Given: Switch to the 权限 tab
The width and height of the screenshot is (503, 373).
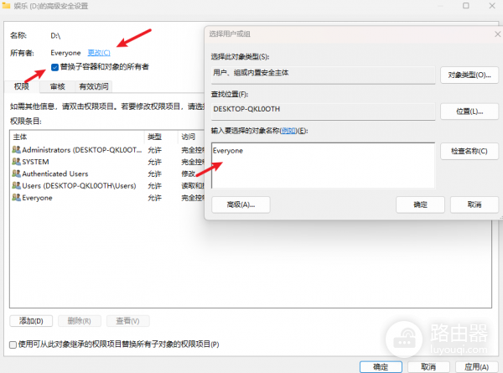Looking at the screenshot, I should click(22, 86).
